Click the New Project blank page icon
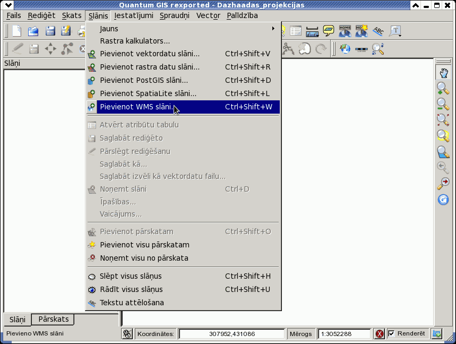 [17, 31]
